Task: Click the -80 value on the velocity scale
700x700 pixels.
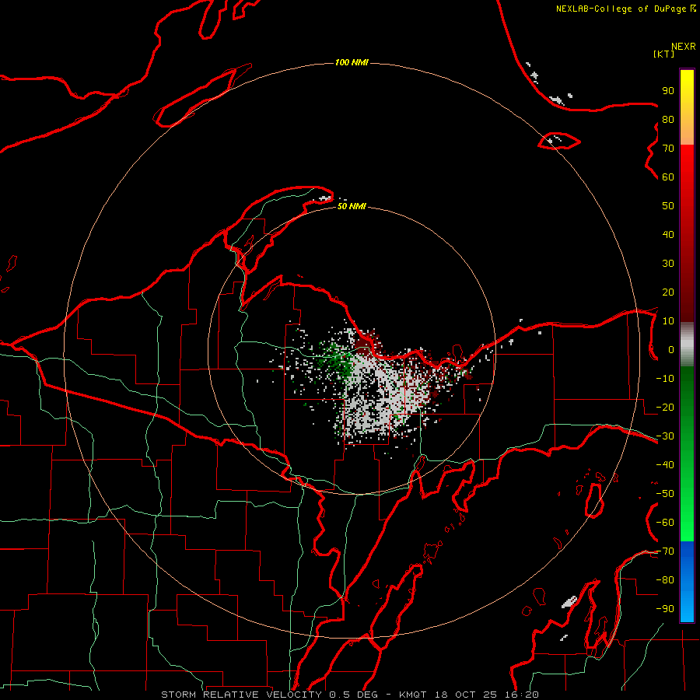Action: 665,580
